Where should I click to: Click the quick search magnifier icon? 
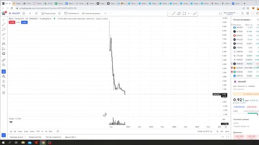coord(242,13)
